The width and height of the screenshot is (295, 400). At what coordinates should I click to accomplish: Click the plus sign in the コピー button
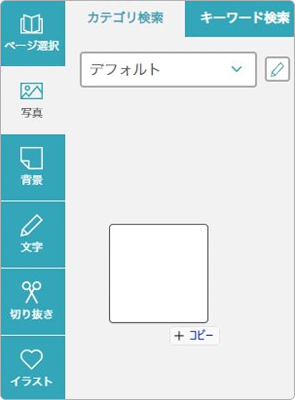179,336
